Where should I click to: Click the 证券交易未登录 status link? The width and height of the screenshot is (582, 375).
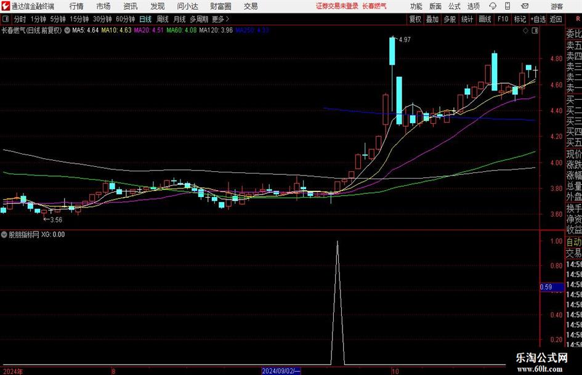[337, 6]
